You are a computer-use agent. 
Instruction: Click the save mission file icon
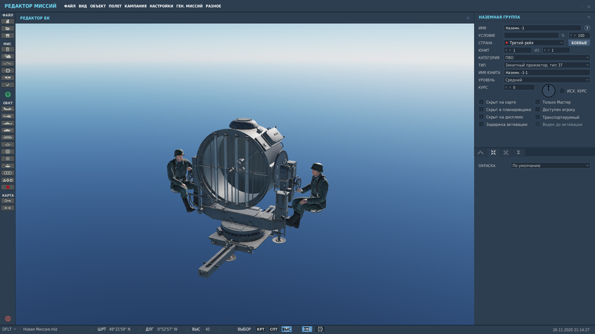coord(8,36)
